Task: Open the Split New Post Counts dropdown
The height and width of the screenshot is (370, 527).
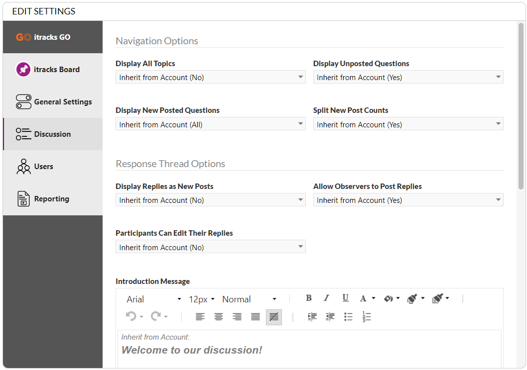Action: (x=408, y=124)
